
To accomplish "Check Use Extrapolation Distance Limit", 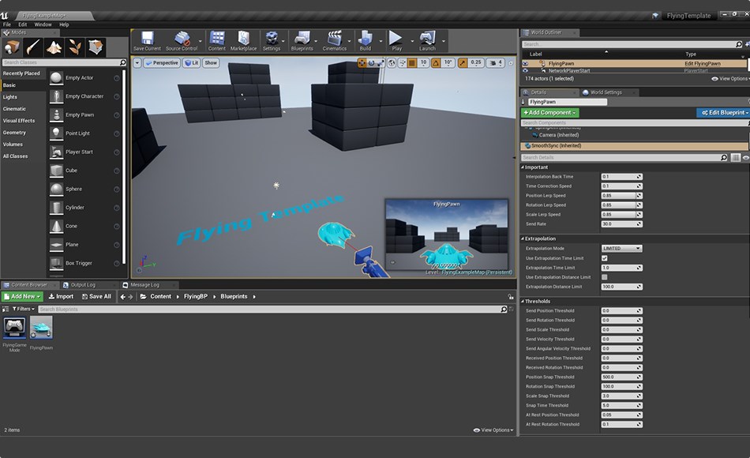I will point(605,276).
